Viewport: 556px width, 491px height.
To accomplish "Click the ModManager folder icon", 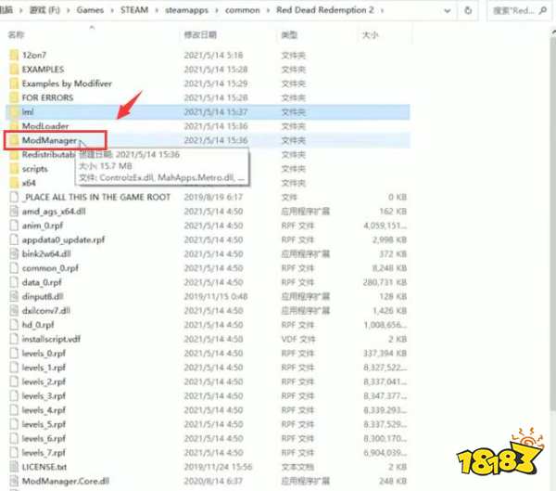I will [x=14, y=140].
